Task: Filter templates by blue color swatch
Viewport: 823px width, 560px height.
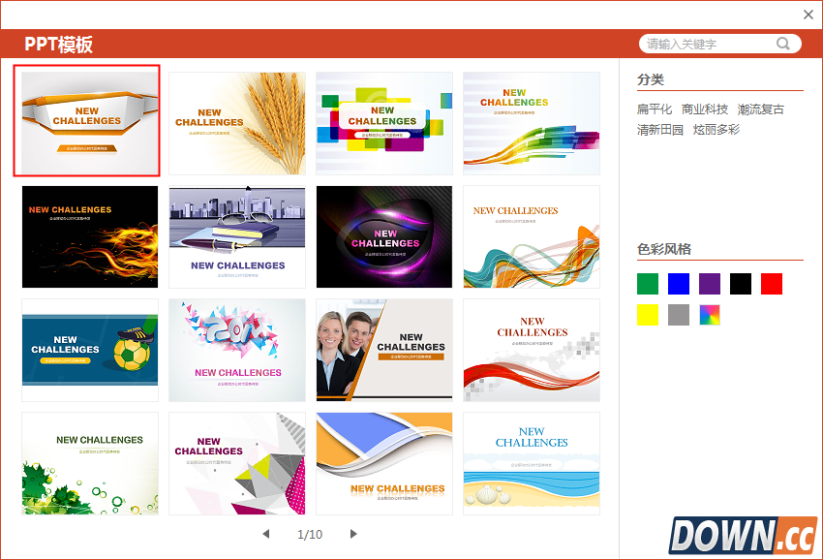Action: click(x=679, y=284)
